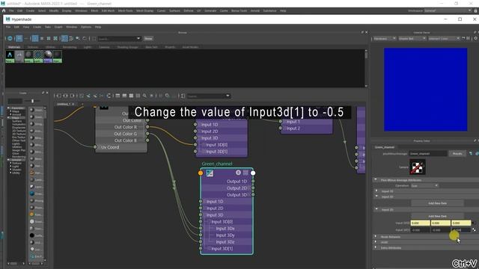Select Utilities under Maya in Create panel
The height and width of the screenshot is (269, 479).
pos(16,147)
